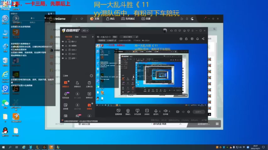The height and width of the screenshot is (150, 268).
Task: Switch to the second scene tab
Action: [x=77, y=37]
